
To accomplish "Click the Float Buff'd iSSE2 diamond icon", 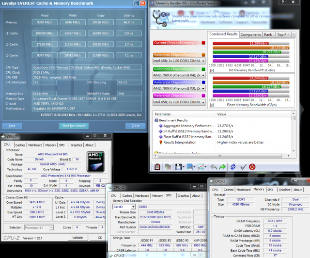I will (x=161, y=137).
